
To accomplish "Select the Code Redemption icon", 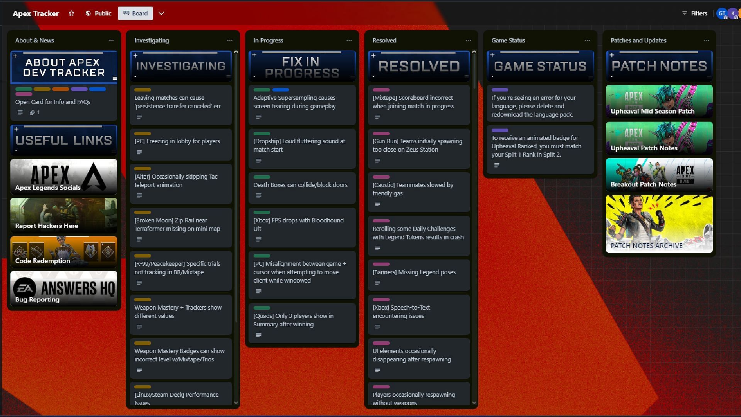I will (x=64, y=251).
